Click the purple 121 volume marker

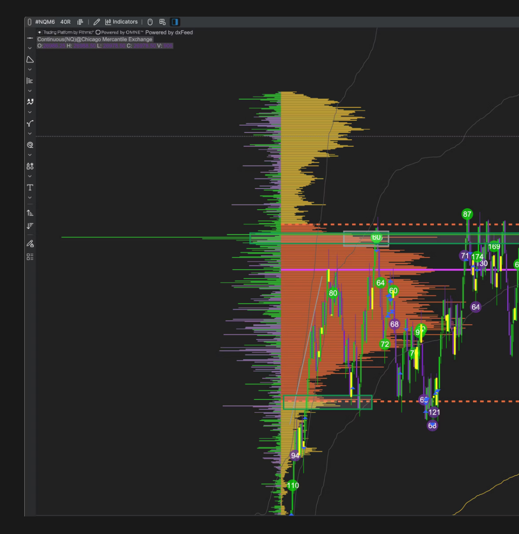[x=434, y=412]
